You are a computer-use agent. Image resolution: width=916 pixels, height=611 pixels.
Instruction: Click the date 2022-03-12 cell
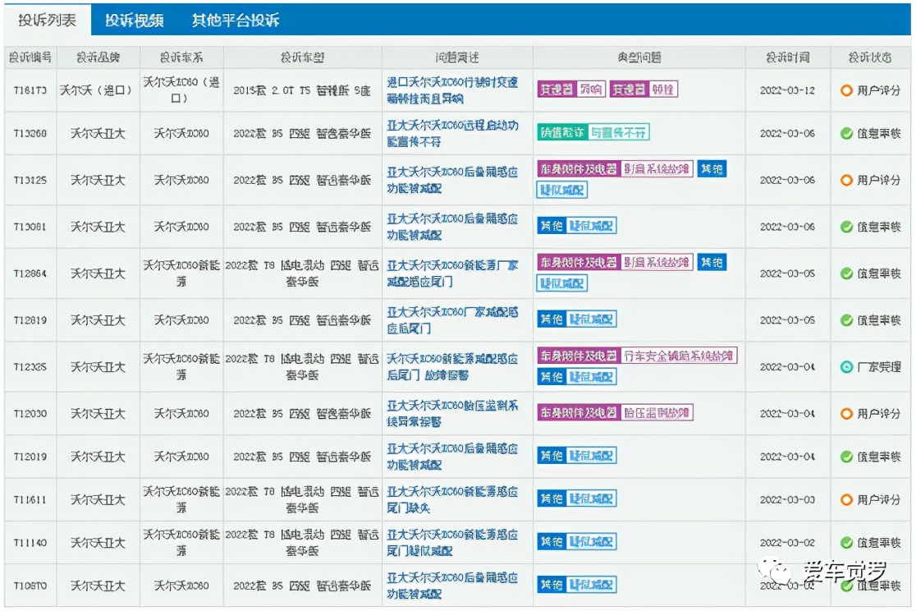(x=787, y=90)
